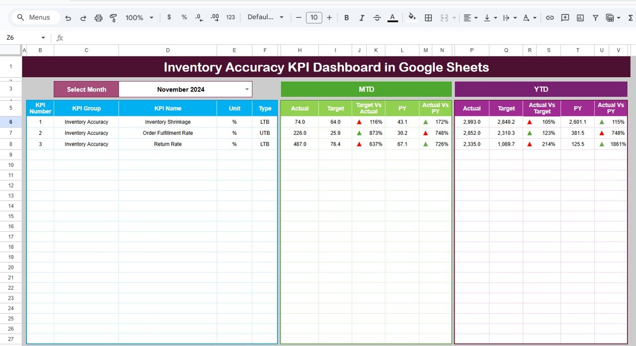Select the Undo icon

[x=68, y=17]
